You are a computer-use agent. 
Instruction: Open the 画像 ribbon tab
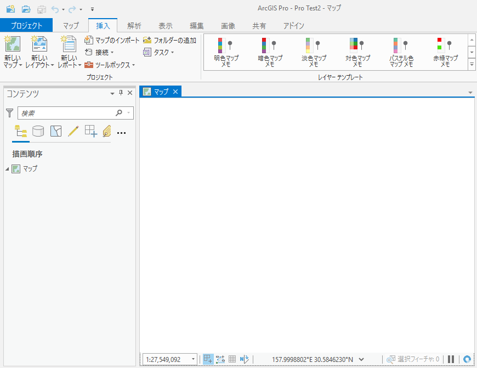pyautogui.click(x=228, y=26)
